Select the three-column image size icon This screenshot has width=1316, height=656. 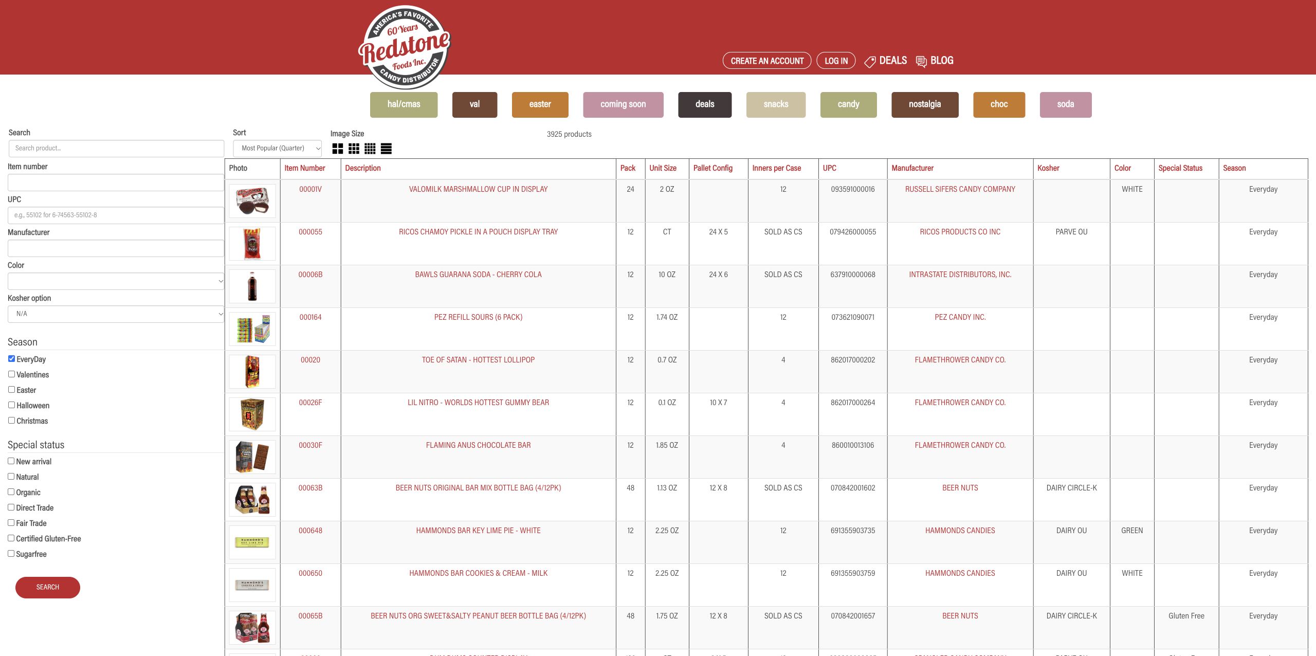click(354, 149)
